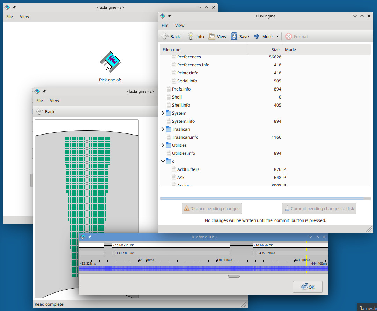The width and height of the screenshot is (377, 311).
Task: Click the Back arrow icon in the toolbar
Action: [x=164, y=36]
